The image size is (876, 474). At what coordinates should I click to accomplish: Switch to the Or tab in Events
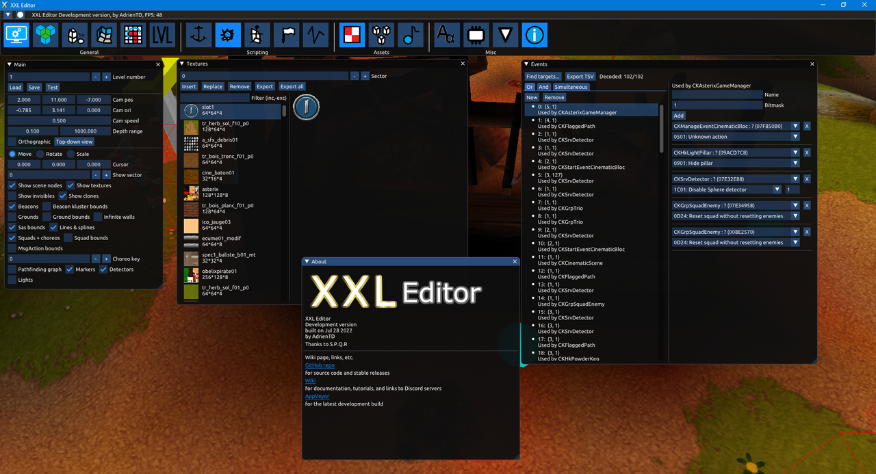point(530,87)
